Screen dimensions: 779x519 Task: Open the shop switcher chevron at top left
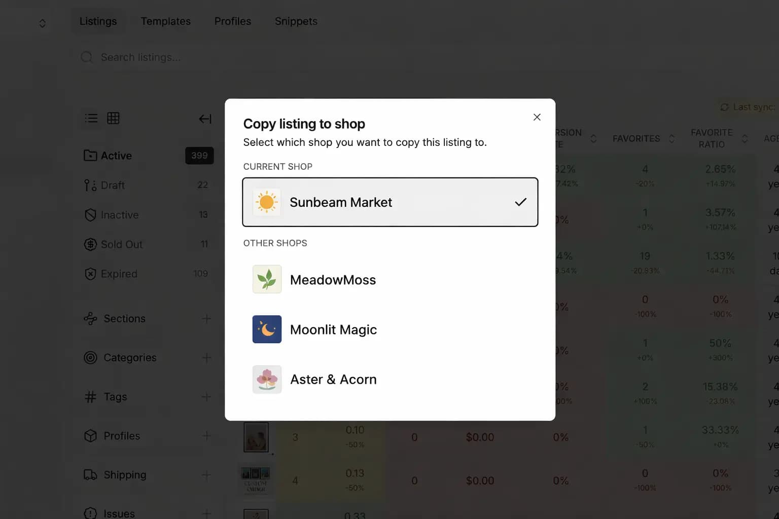click(x=43, y=23)
